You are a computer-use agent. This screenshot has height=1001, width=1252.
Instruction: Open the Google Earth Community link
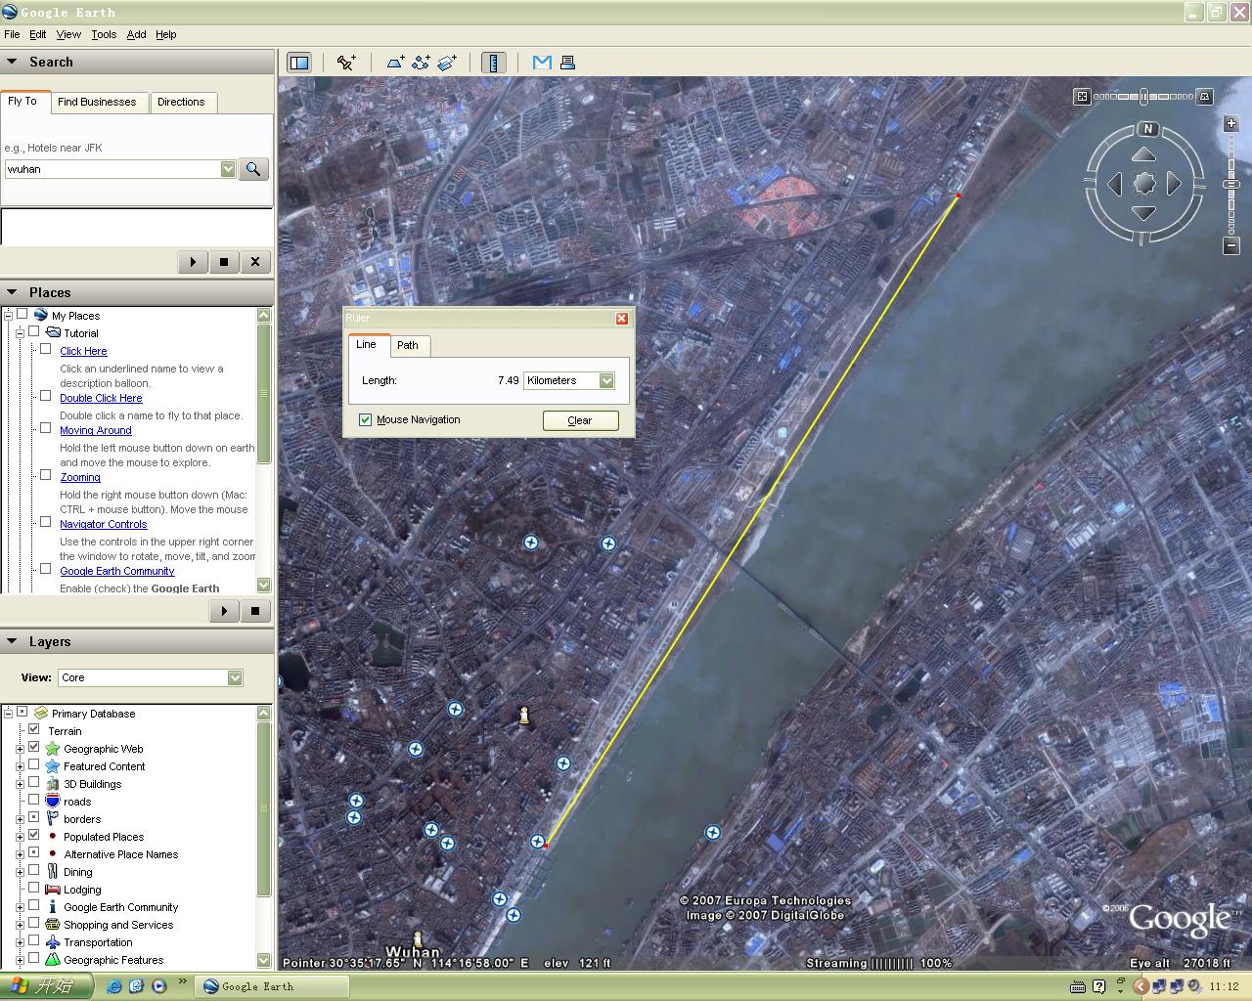coord(117,571)
